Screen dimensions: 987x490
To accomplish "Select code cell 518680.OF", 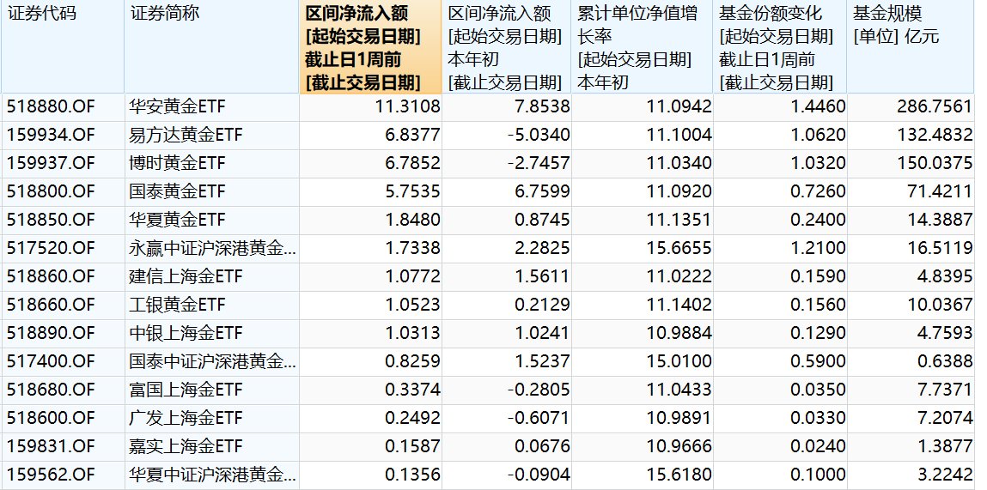I will (x=51, y=390).
